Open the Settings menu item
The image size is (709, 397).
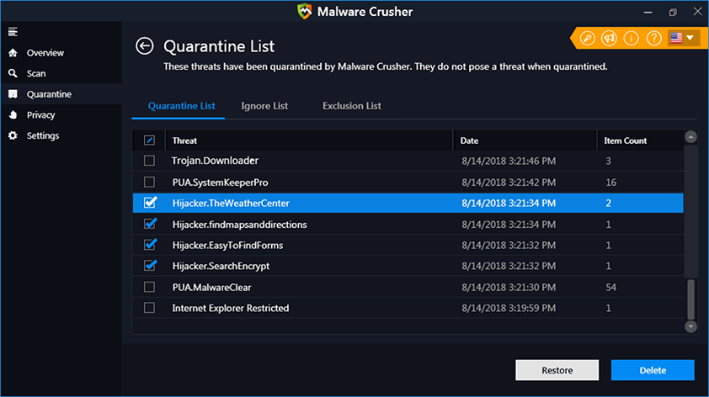pos(43,135)
